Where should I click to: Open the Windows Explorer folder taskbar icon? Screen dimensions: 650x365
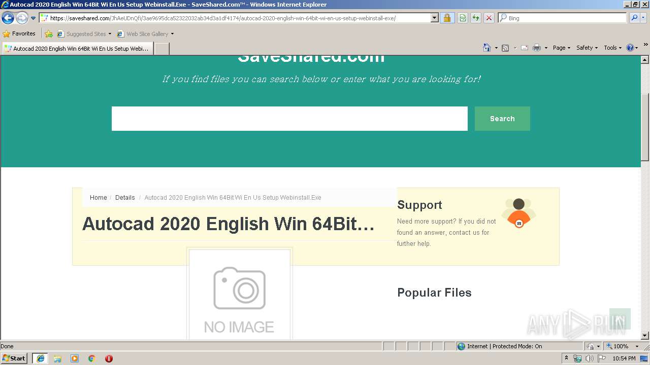(x=57, y=358)
